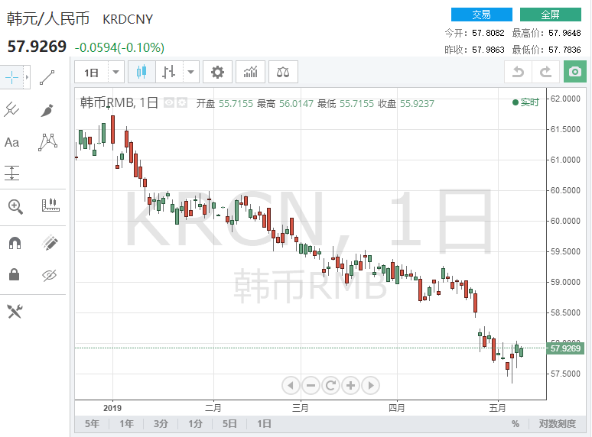Zoom out chart with minus button
The height and width of the screenshot is (437, 592).
[x=311, y=385]
